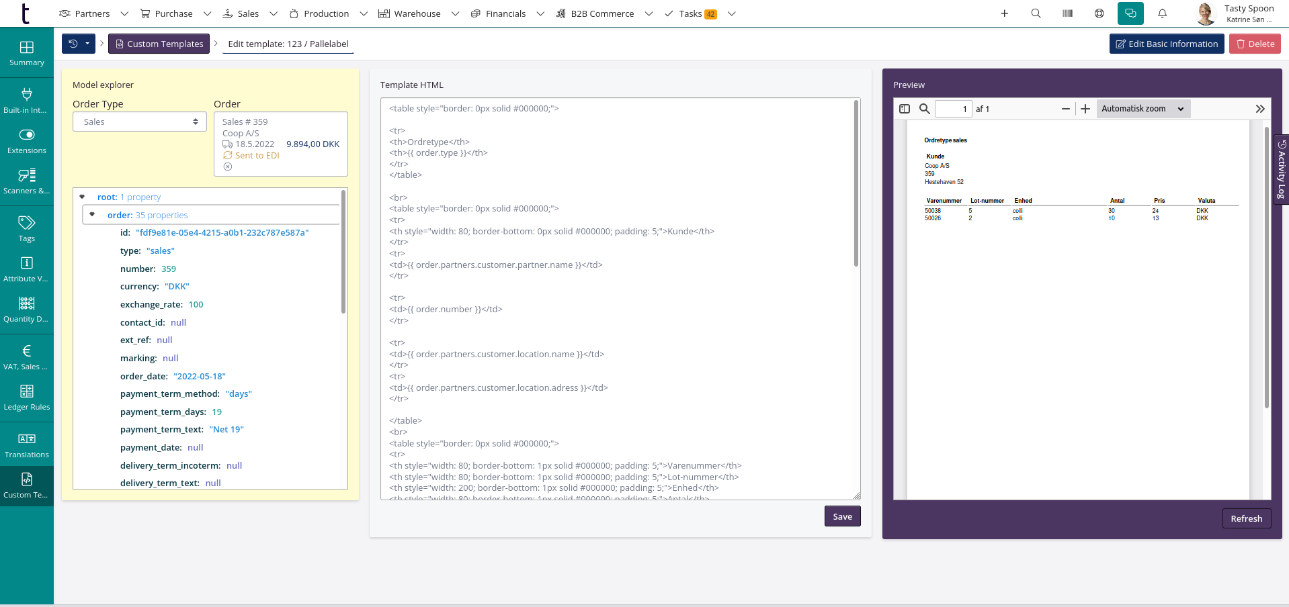The width and height of the screenshot is (1289, 607).
Task: Click Refresh to update preview
Action: [1246, 518]
